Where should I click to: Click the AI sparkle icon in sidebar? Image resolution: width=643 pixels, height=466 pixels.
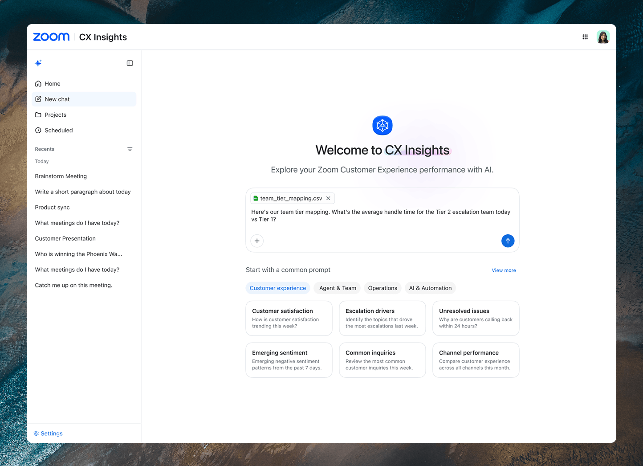pos(38,63)
